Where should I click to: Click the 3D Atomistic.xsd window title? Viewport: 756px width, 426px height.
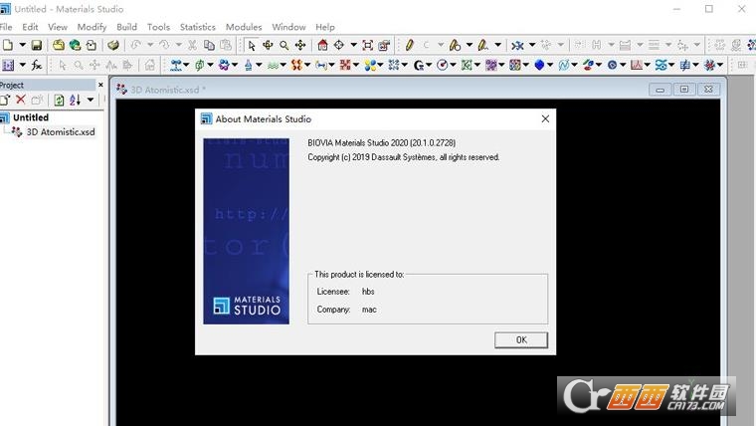pyautogui.click(x=168, y=90)
